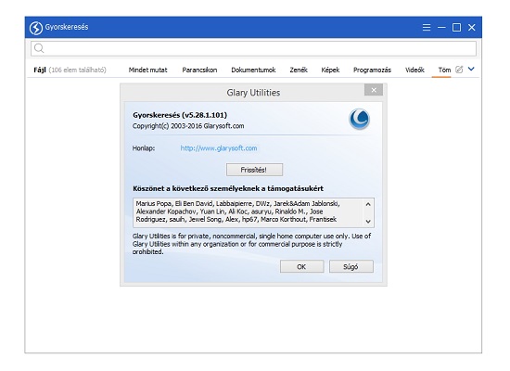Viewport: 510px width, 371px height.
Task: Click the Honlap label
Action: [144, 148]
